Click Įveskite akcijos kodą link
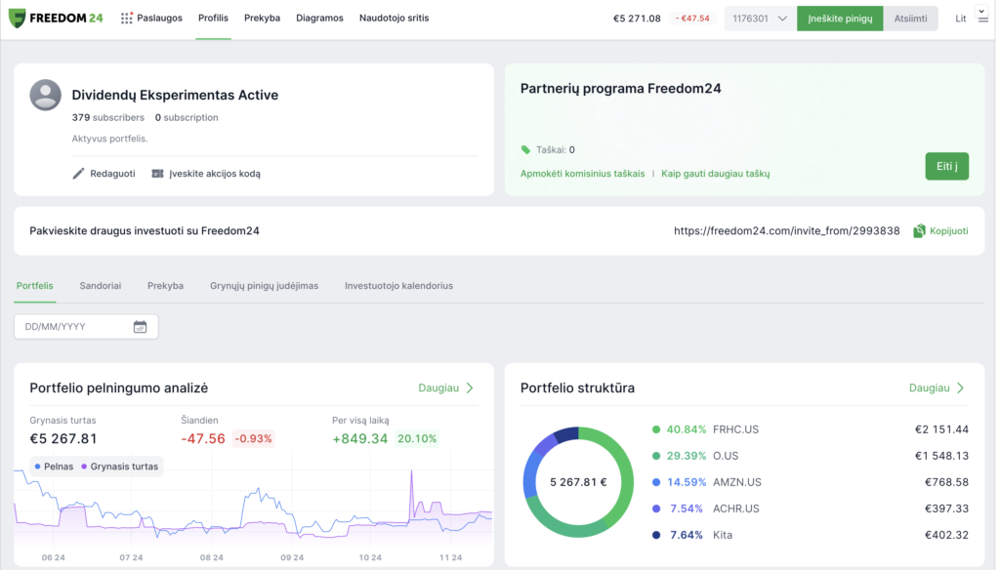The height and width of the screenshot is (570, 1000). click(x=214, y=174)
